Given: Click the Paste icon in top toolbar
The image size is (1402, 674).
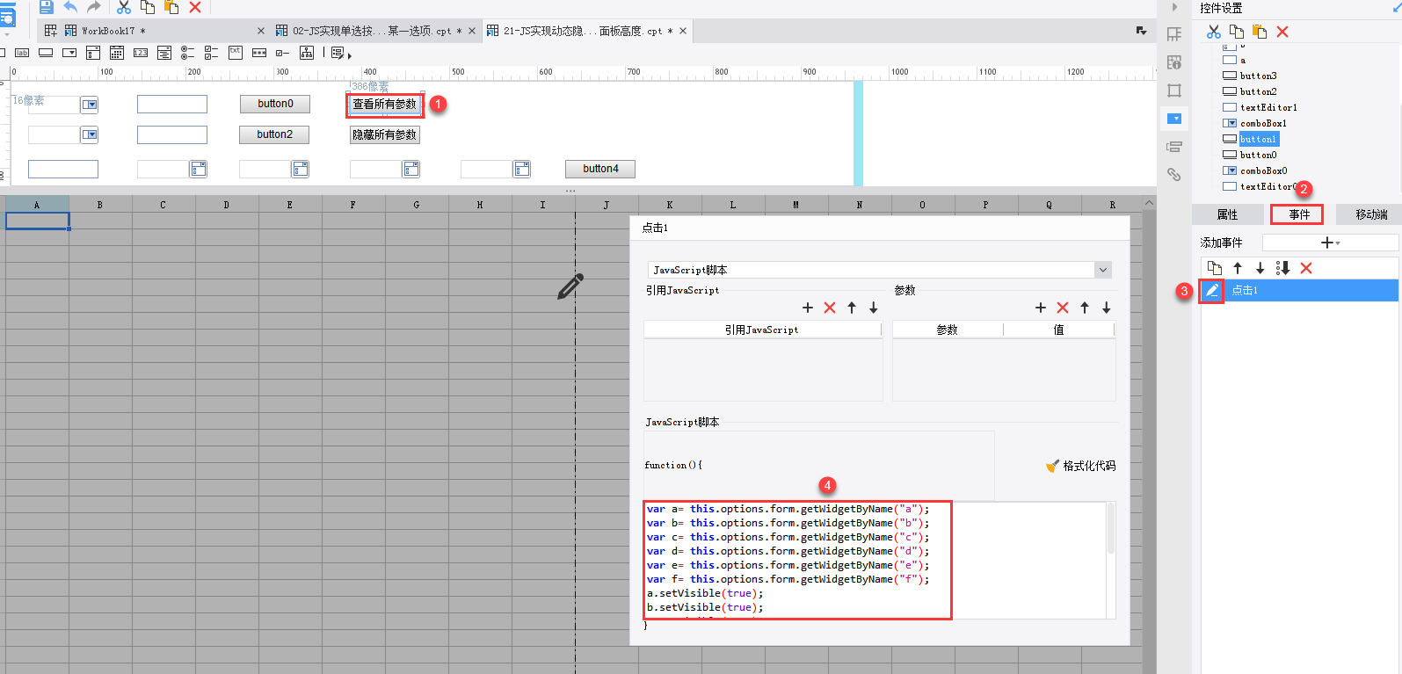Looking at the screenshot, I should tap(171, 7).
